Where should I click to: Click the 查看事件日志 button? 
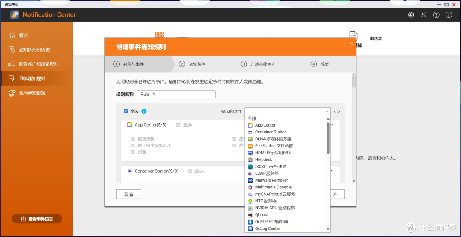[37, 219]
